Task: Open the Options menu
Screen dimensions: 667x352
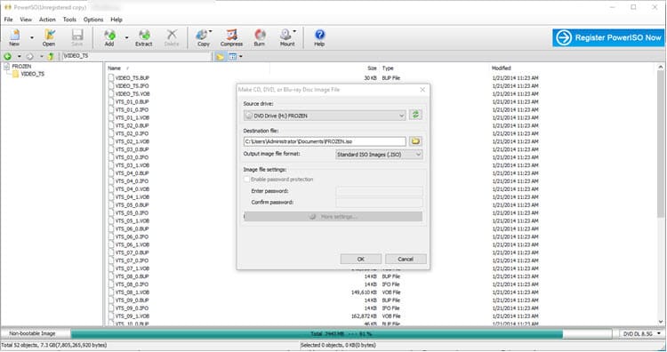Action: pyautogui.click(x=93, y=20)
